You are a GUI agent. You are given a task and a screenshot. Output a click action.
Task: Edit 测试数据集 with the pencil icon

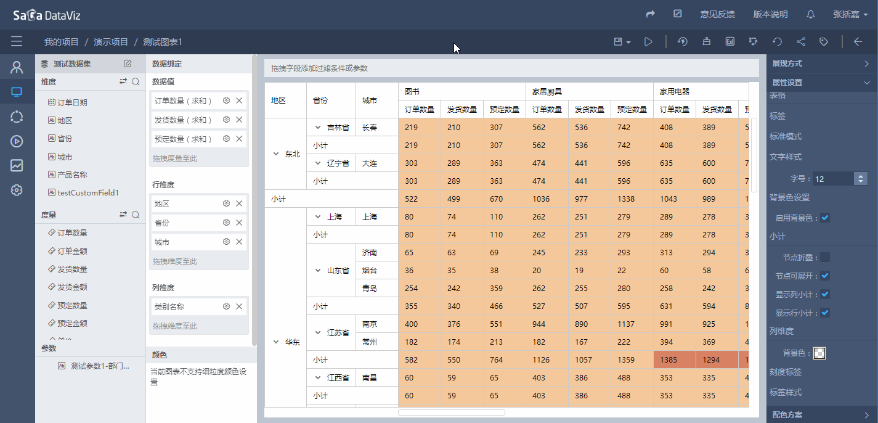click(x=128, y=64)
